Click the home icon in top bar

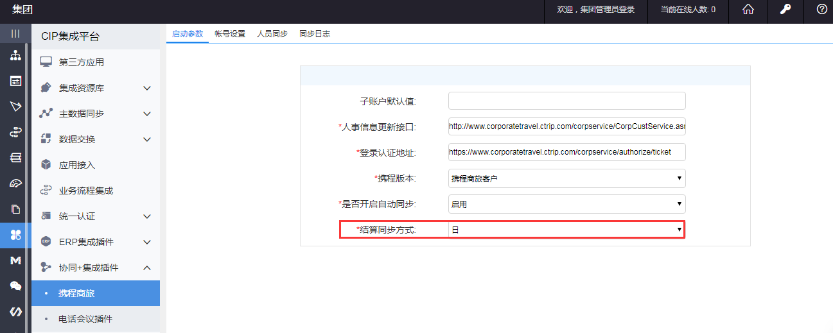[748, 10]
